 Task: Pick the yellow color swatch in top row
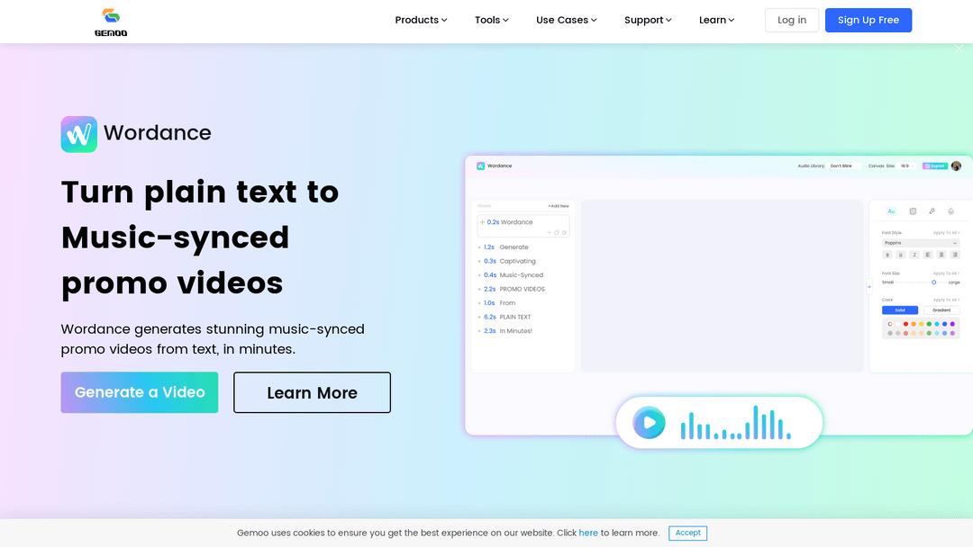pos(922,324)
